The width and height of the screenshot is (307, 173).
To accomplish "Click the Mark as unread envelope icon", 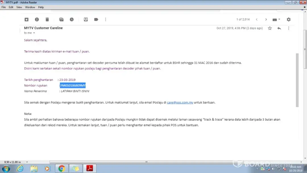I will (61, 19).
